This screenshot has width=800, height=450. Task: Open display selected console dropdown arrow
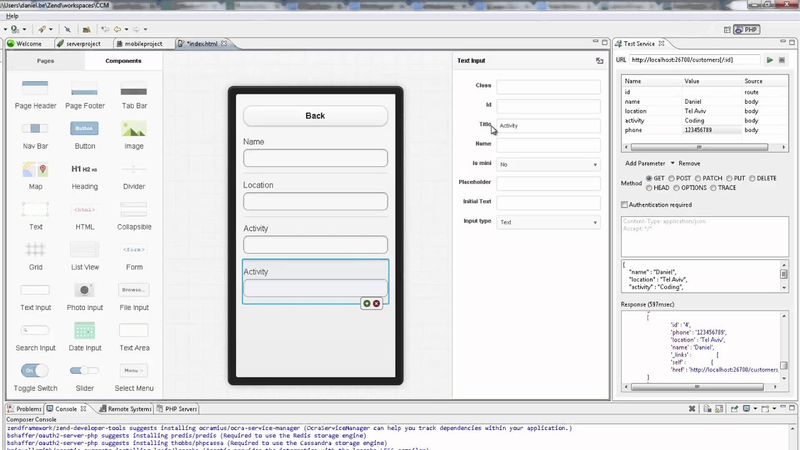(x=756, y=409)
